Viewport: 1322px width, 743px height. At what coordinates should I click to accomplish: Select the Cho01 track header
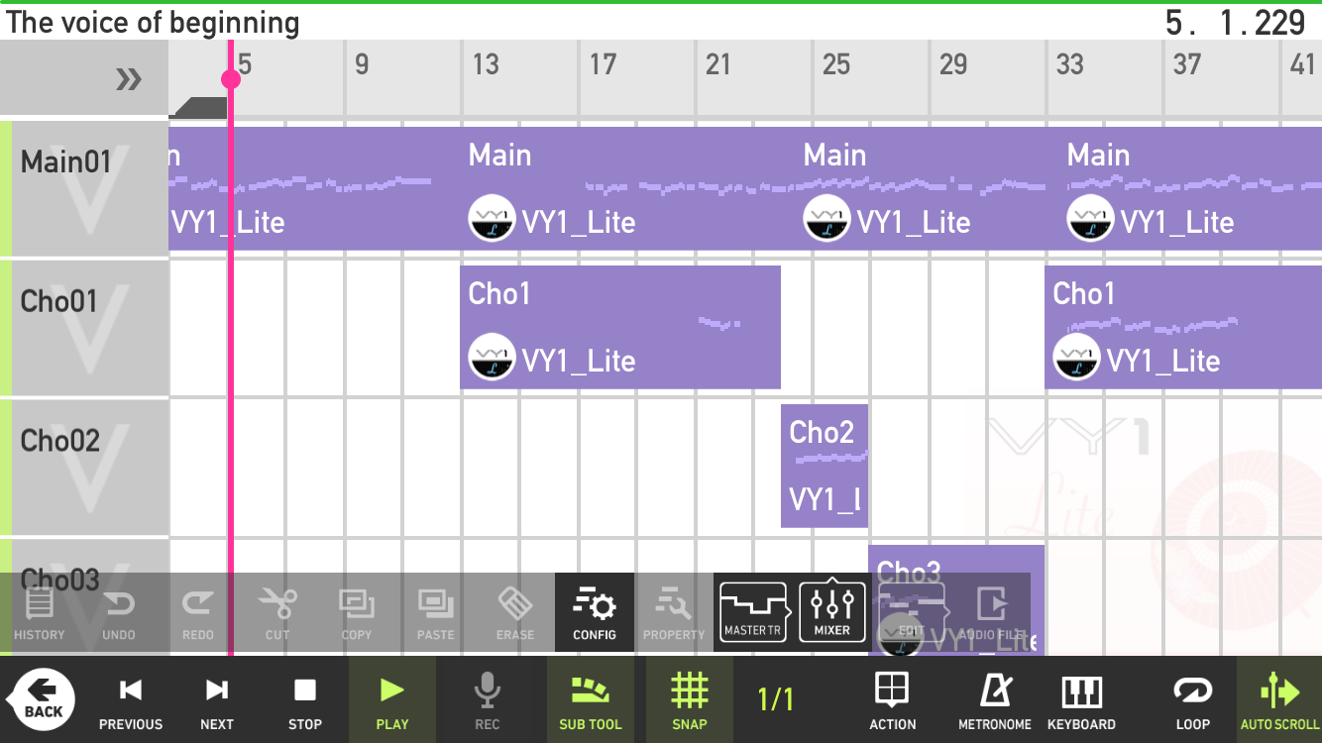click(x=85, y=329)
